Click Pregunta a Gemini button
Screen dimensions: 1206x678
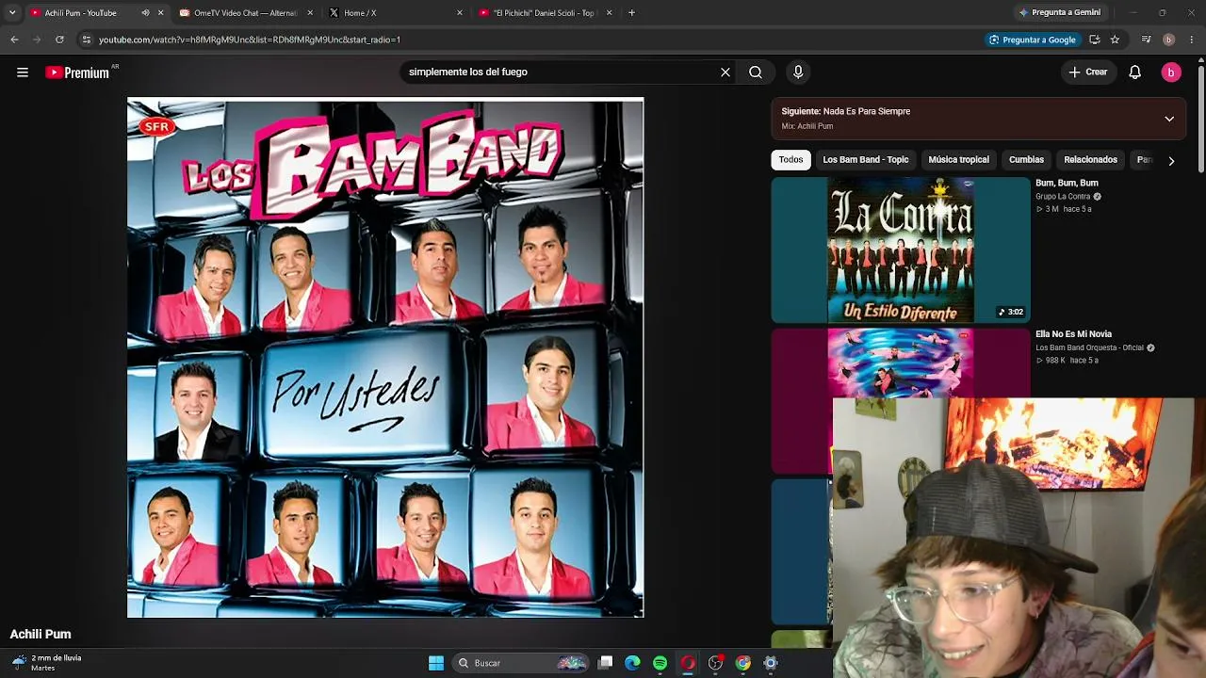(x=1059, y=13)
